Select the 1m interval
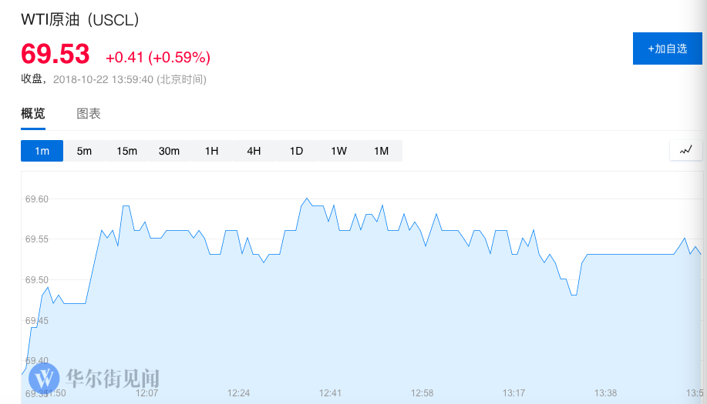Viewport: 707px width, 404px height. point(42,151)
